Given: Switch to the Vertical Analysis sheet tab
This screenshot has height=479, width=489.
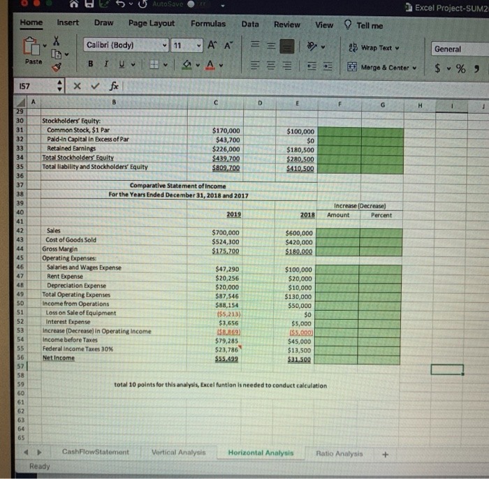Looking at the screenshot, I should tap(178, 452).
